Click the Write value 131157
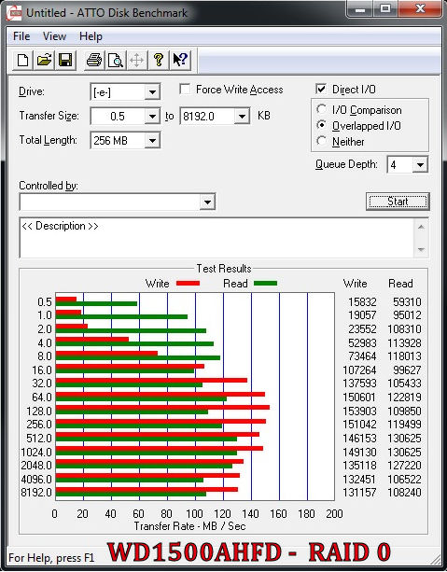This screenshot has height=572, width=447. pos(359,493)
